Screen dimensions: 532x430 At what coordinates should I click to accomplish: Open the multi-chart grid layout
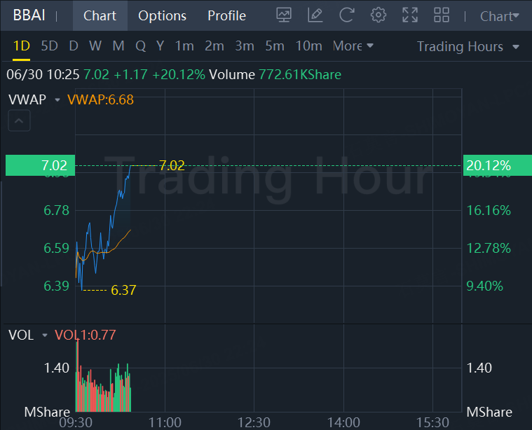pos(442,15)
